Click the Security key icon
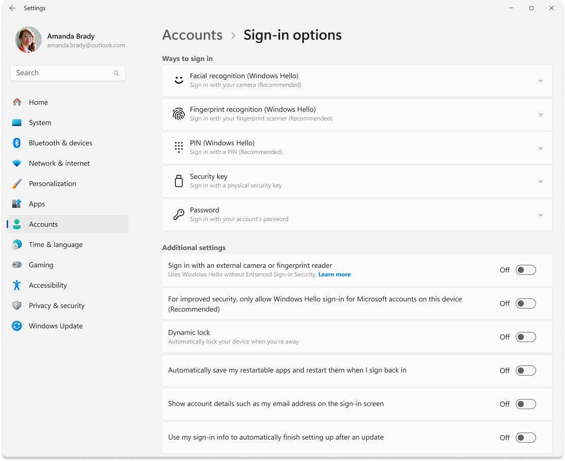The image size is (565, 461). point(178,181)
